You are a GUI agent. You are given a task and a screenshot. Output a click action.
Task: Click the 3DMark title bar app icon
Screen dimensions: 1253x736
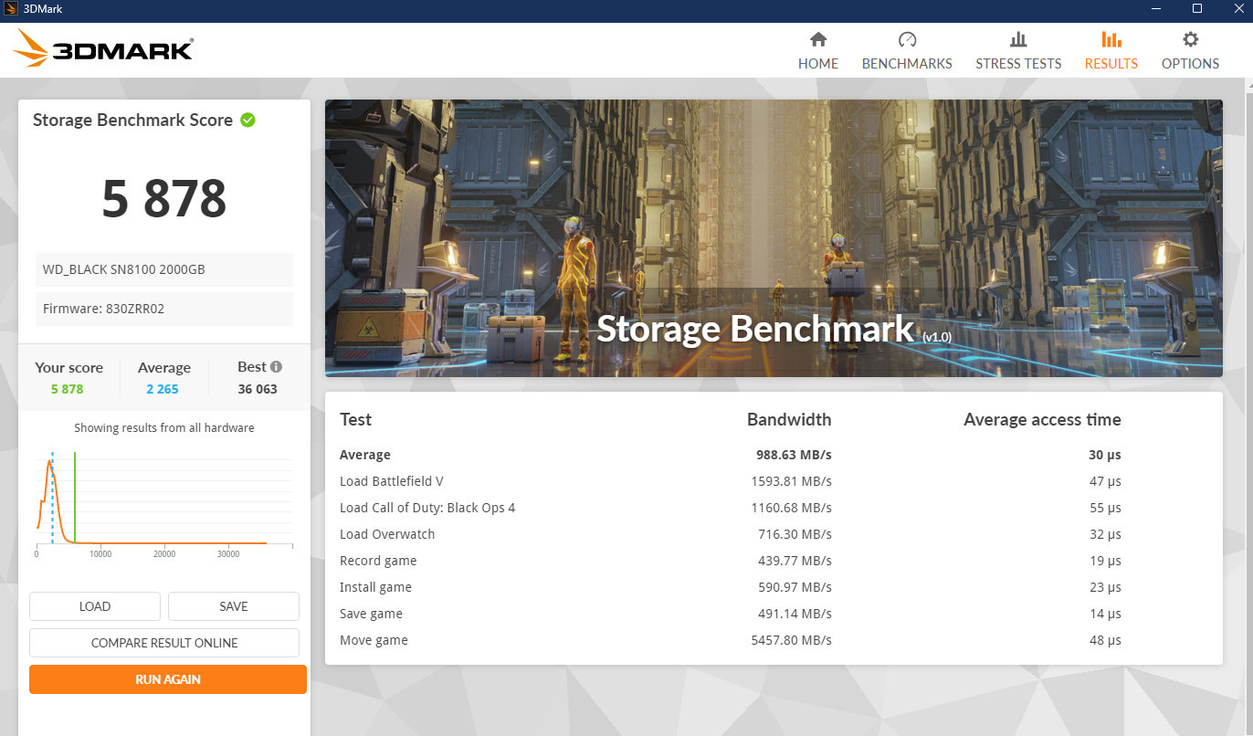[x=10, y=8]
